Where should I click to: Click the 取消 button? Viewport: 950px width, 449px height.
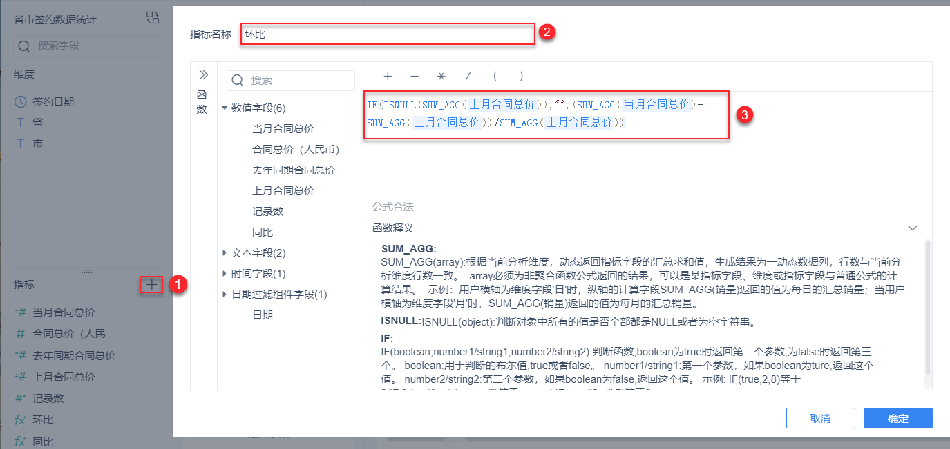(821, 418)
